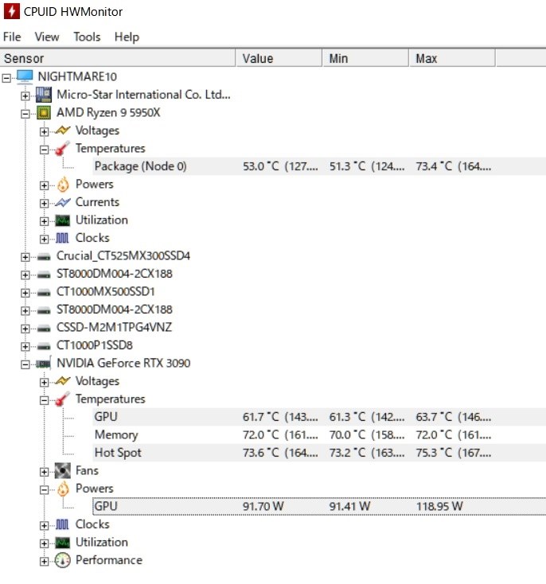Select the Package (Node 0) temperature row
546x584 pixels.
coord(319,166)
